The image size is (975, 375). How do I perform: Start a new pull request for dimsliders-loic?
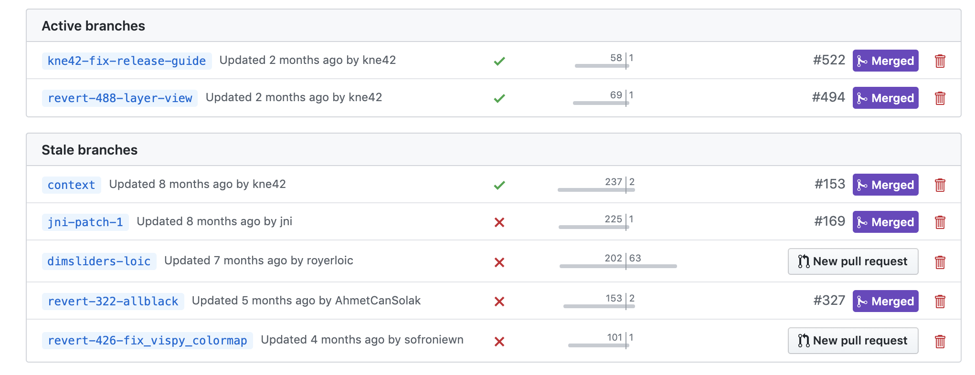click(x=853, y=261)
